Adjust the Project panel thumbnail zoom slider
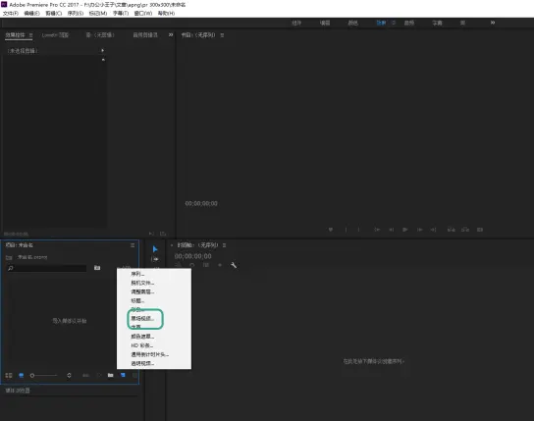534x421 pixels. click(x=44, y=375)
